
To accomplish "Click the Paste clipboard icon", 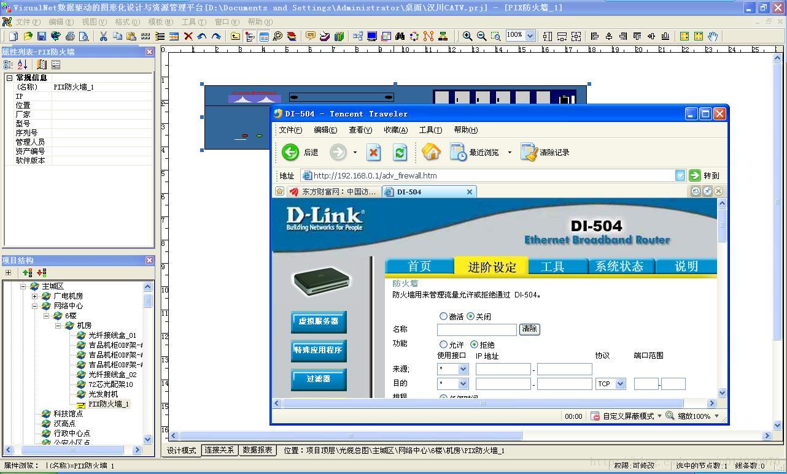I will tap(131, 36).
